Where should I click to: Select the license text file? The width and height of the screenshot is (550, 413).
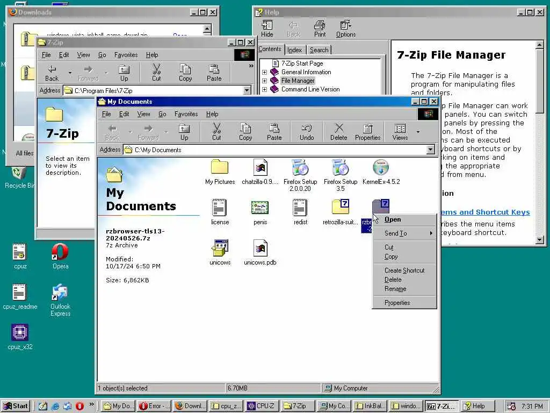(220, 212)
